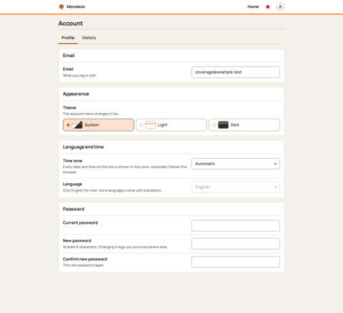This screenshot has height=313, width=343.
Task: Click the Time zone label
Action: pyautogui.click(x=72, y=161)
